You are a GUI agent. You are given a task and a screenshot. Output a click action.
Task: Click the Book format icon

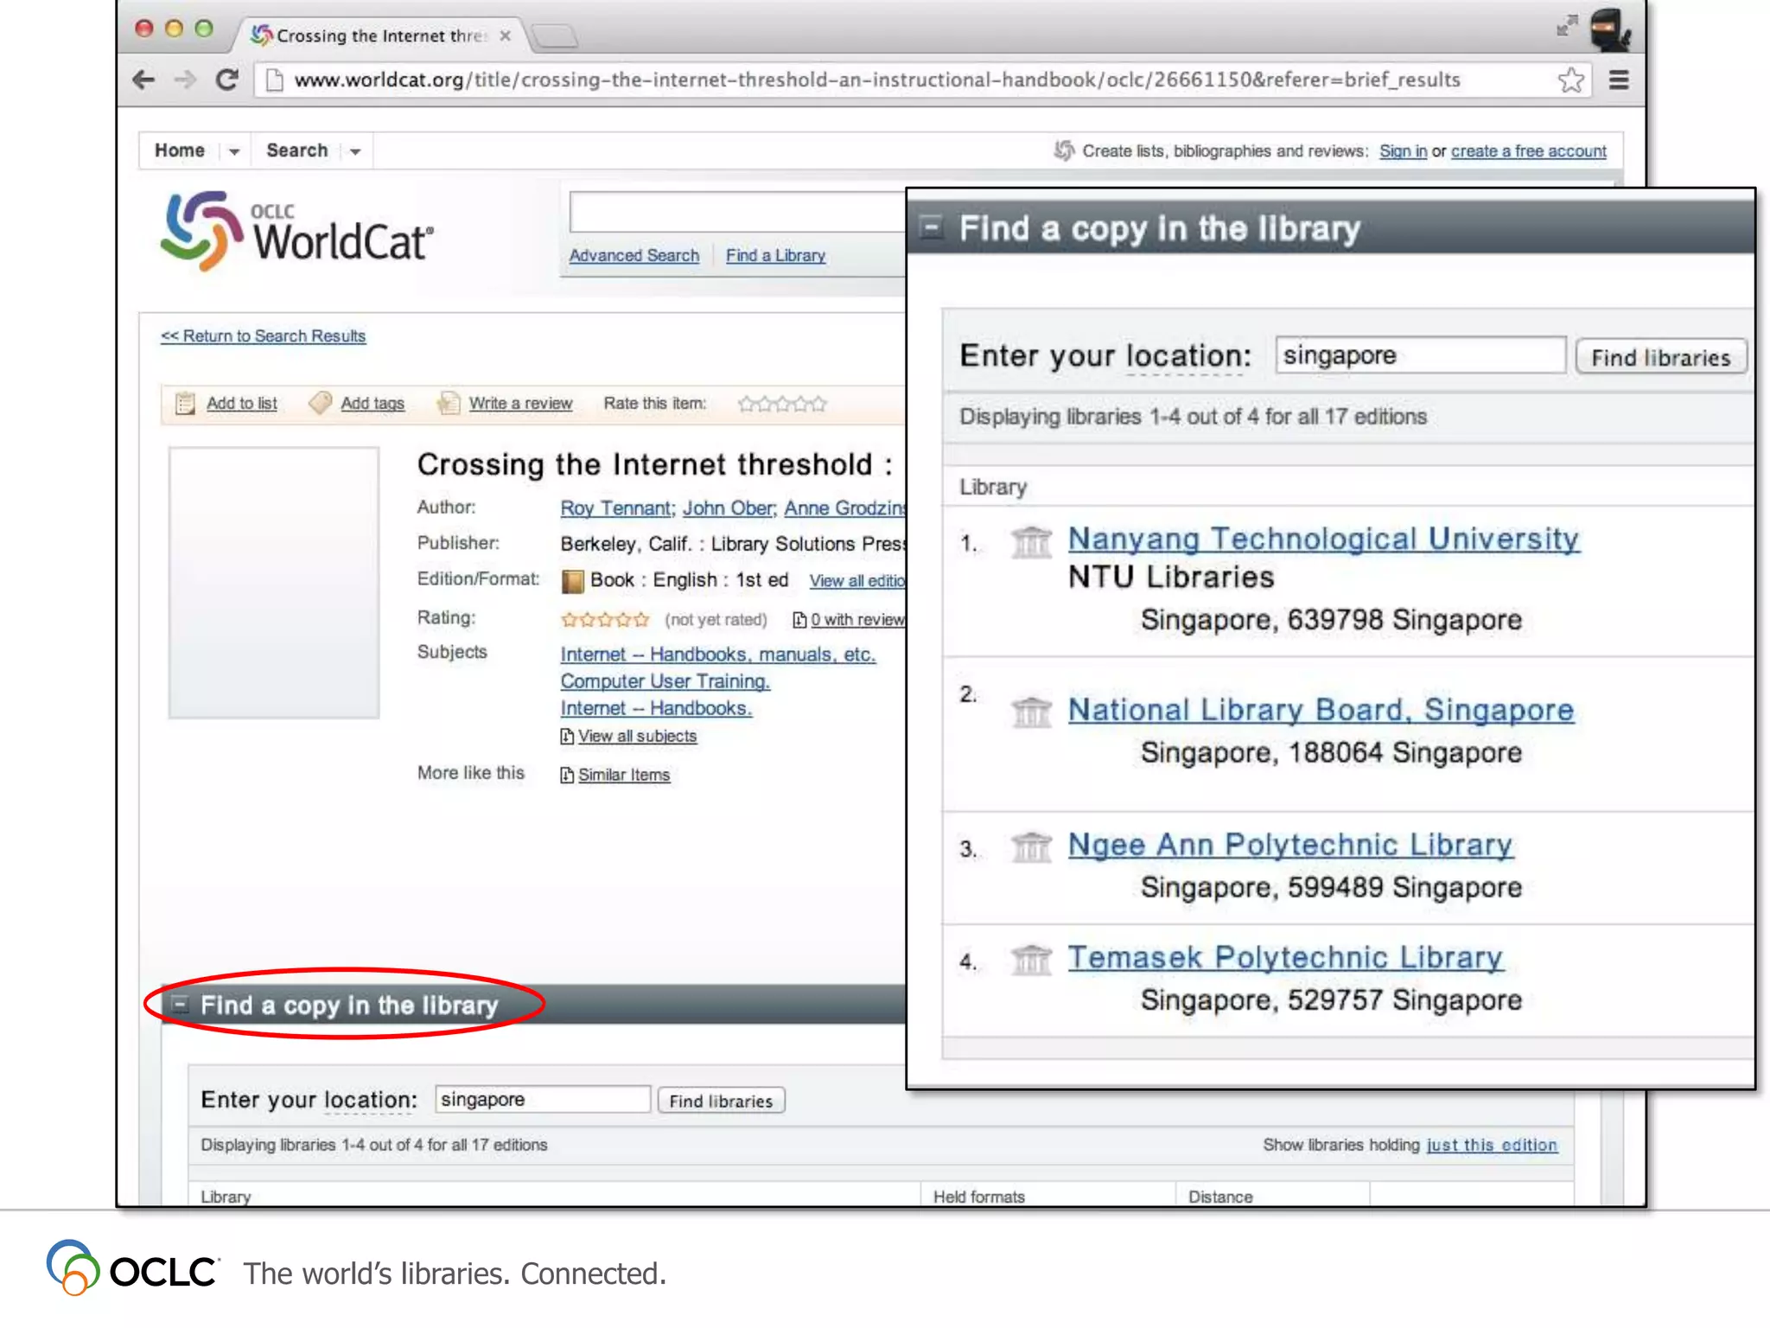[572, 581]
